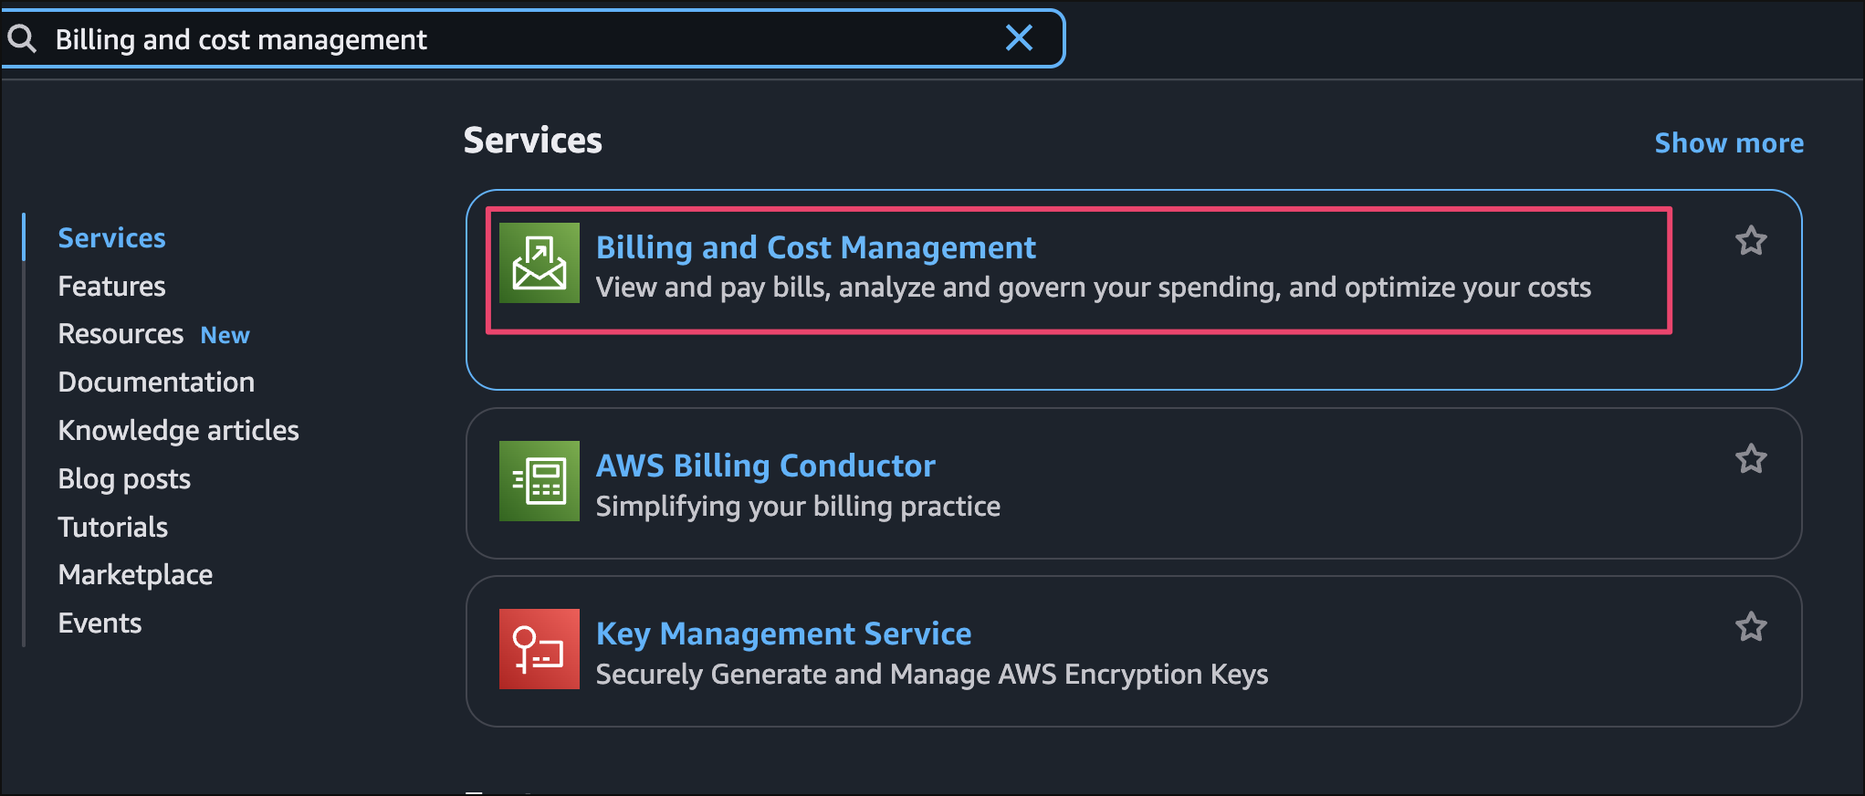Toggle favorite star for Key Management Service
This screenshot has height=796, width=1865.
tap(1750, 627)
